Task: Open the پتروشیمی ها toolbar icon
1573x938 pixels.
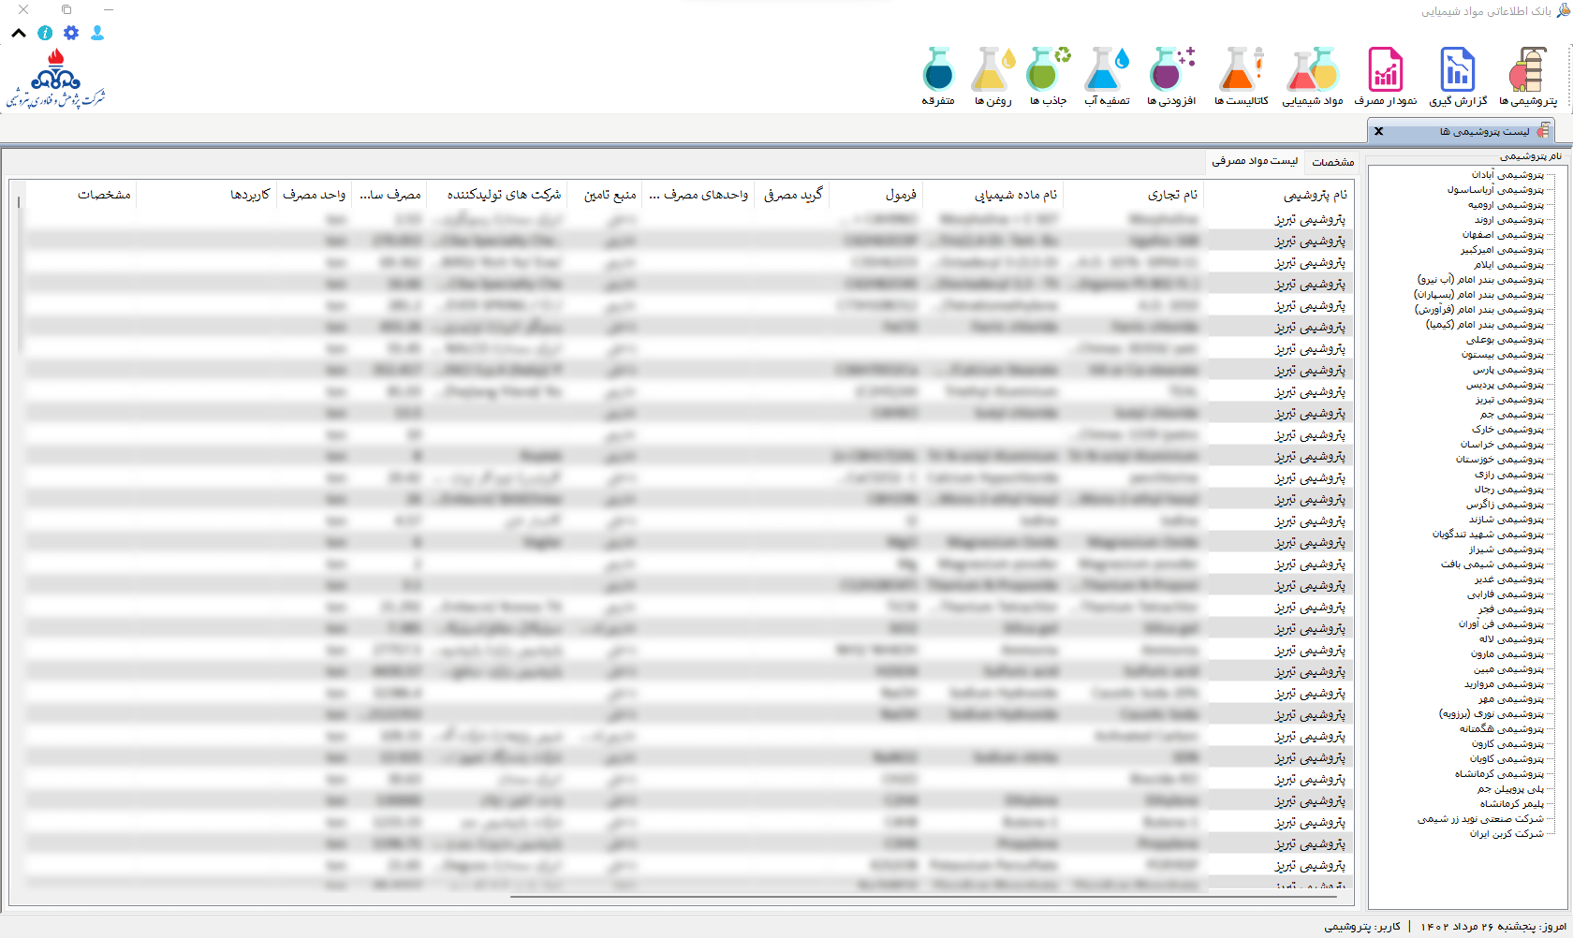Action: [1527, 77]
